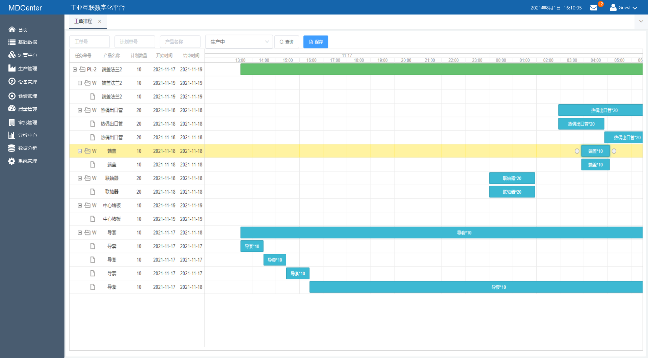This screenshot has width=648, height=358.
Task: Open 质量管理 palette icon
Action: click(12, 109)
